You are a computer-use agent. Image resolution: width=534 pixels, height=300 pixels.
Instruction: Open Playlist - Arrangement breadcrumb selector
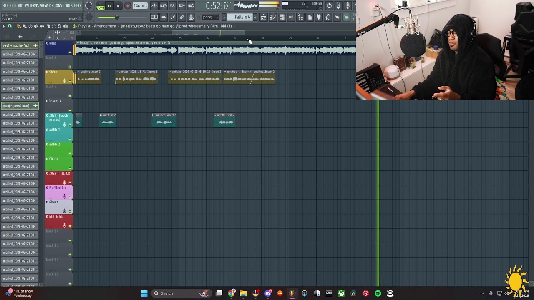click(x=97, y=26)
